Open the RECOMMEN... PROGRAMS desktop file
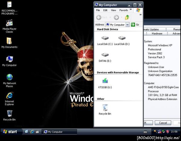 pos(9,8)
